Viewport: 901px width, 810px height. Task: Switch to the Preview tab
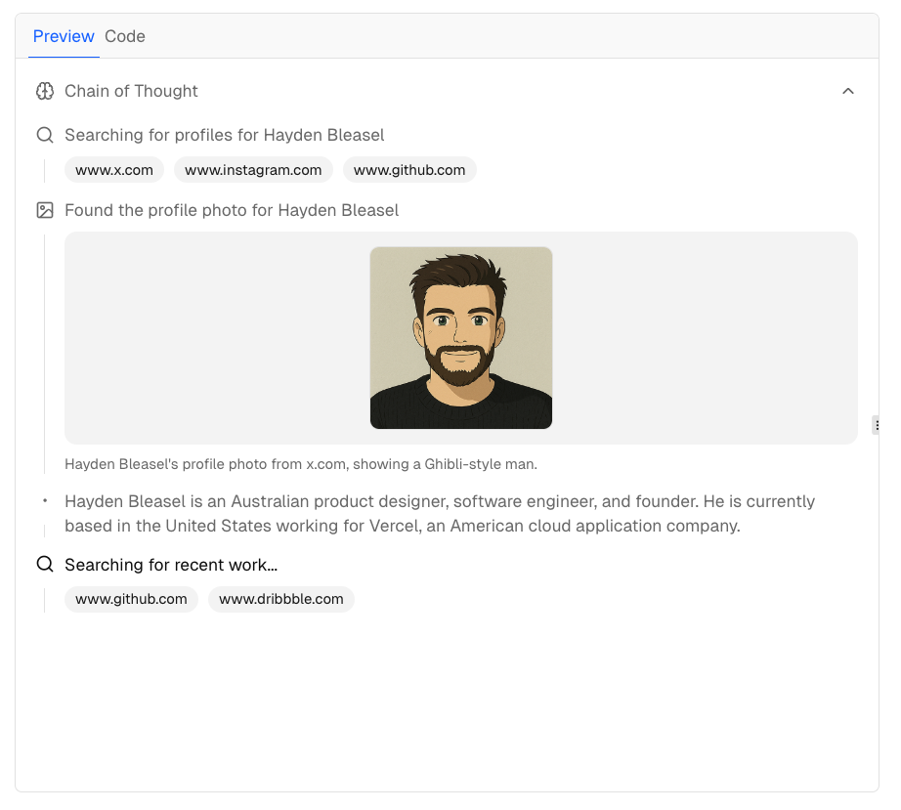[x=64, y=37]
